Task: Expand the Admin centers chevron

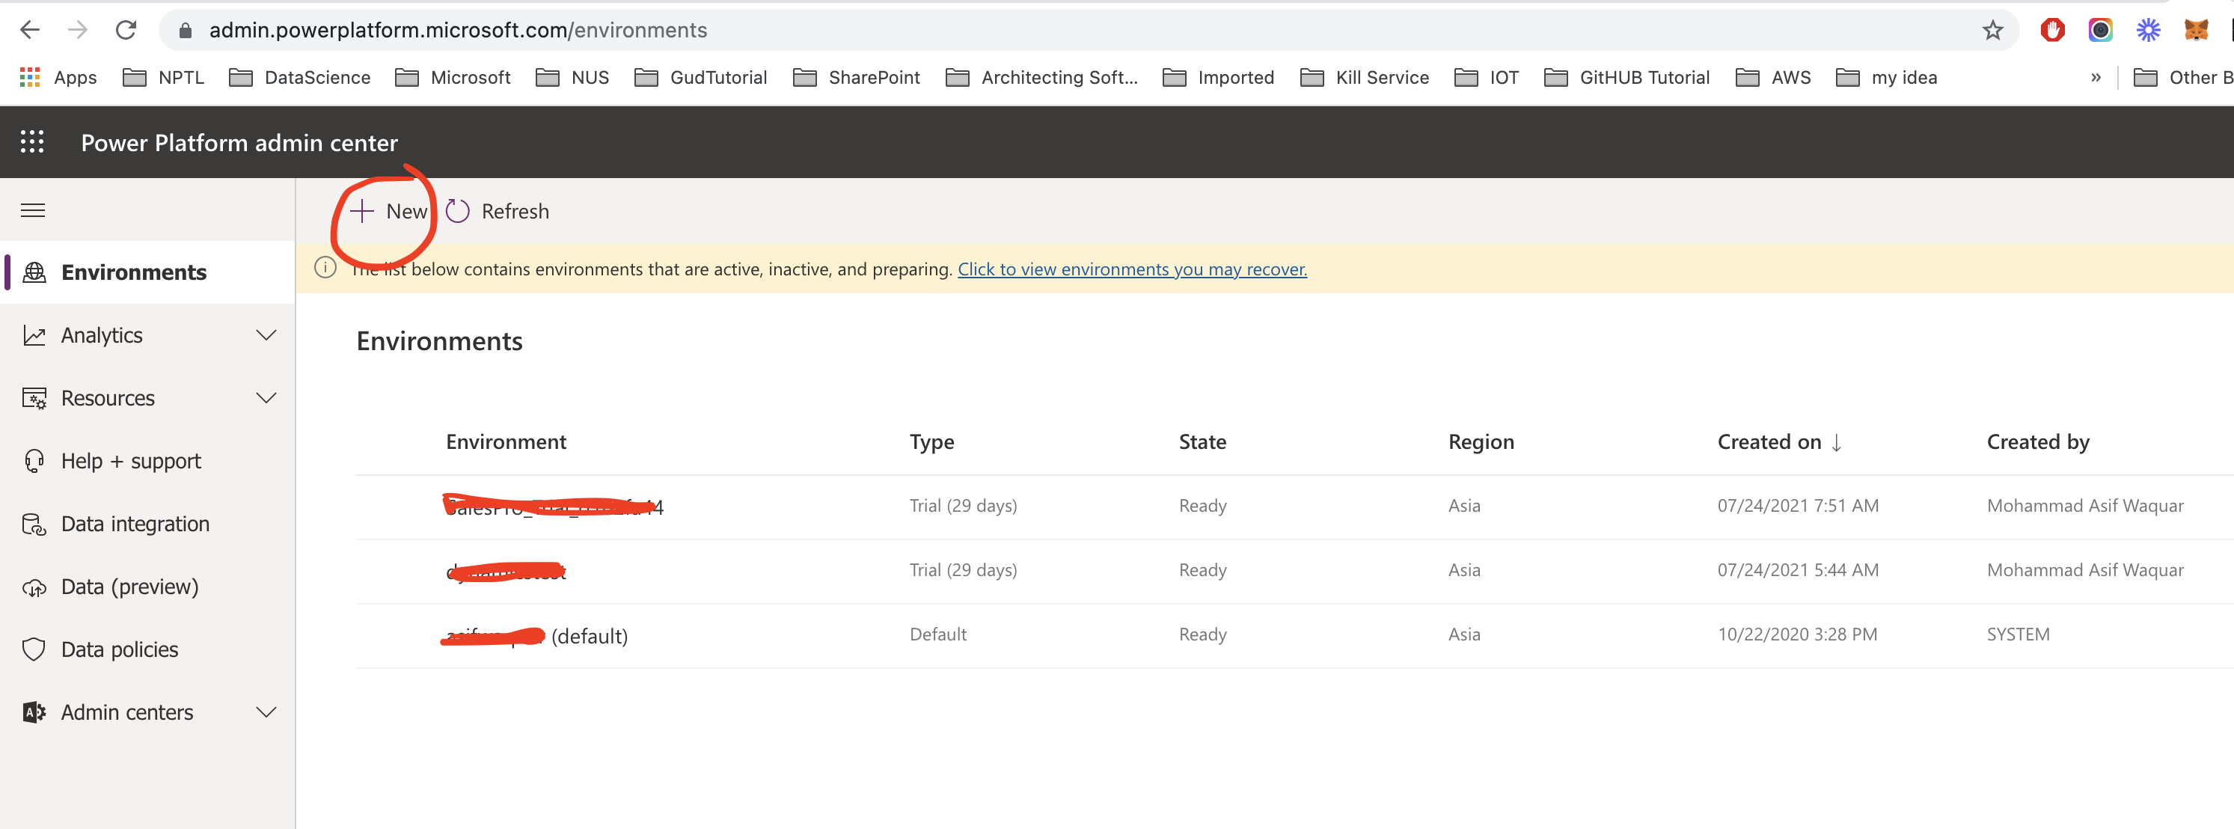Action: click(x=266, y=711)
